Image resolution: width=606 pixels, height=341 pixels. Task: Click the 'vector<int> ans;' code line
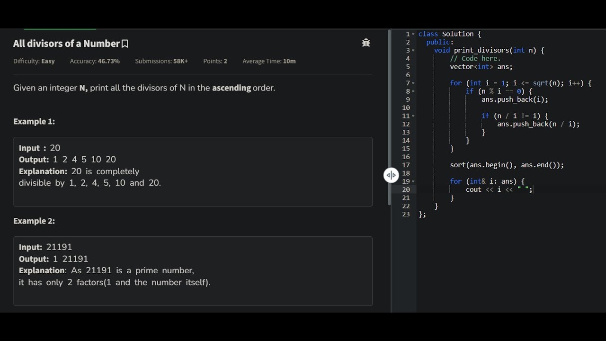click(x=481, y=67)
